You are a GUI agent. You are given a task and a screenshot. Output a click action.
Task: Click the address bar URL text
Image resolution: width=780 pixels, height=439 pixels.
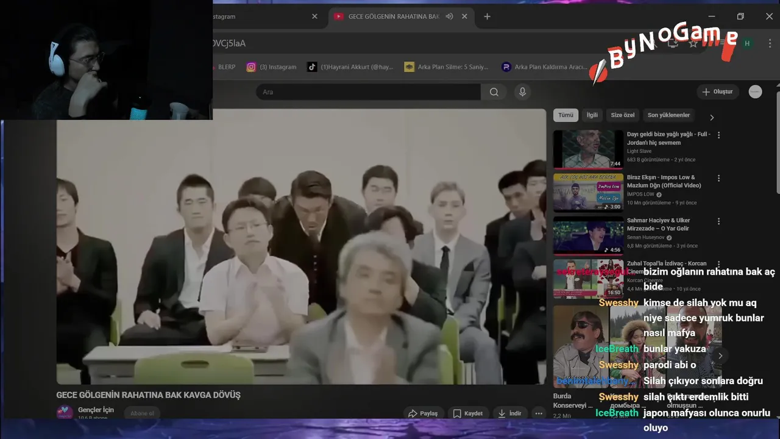point(229,43)
